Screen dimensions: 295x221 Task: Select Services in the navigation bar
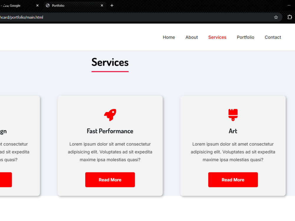[x=217, y=37]
